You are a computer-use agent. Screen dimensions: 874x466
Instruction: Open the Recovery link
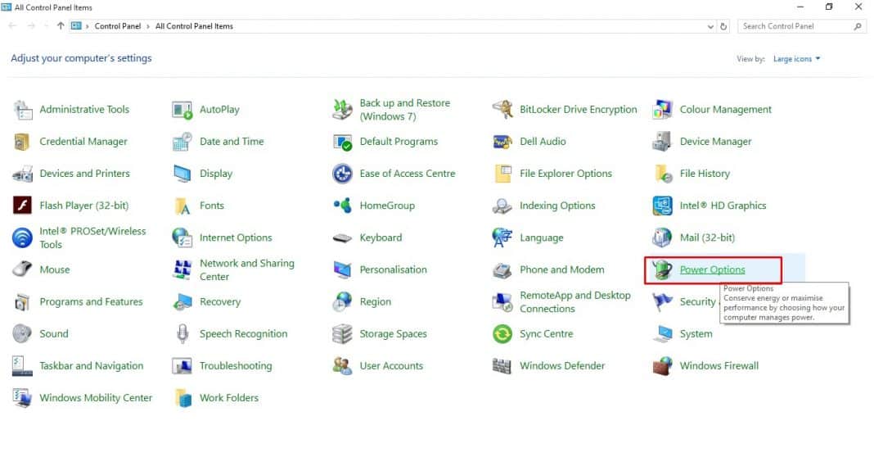point(220,301)
